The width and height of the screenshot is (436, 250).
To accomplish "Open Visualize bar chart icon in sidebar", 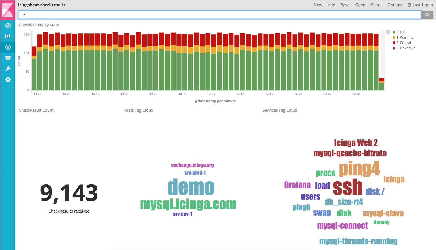I will tap(8, 36).
